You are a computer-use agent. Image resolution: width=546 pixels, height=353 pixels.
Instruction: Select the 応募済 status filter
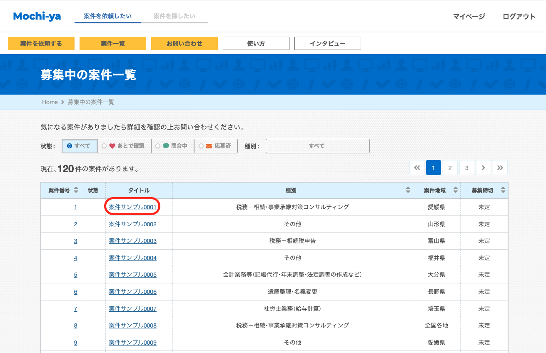pyautogui.click(x=216, y=146)
